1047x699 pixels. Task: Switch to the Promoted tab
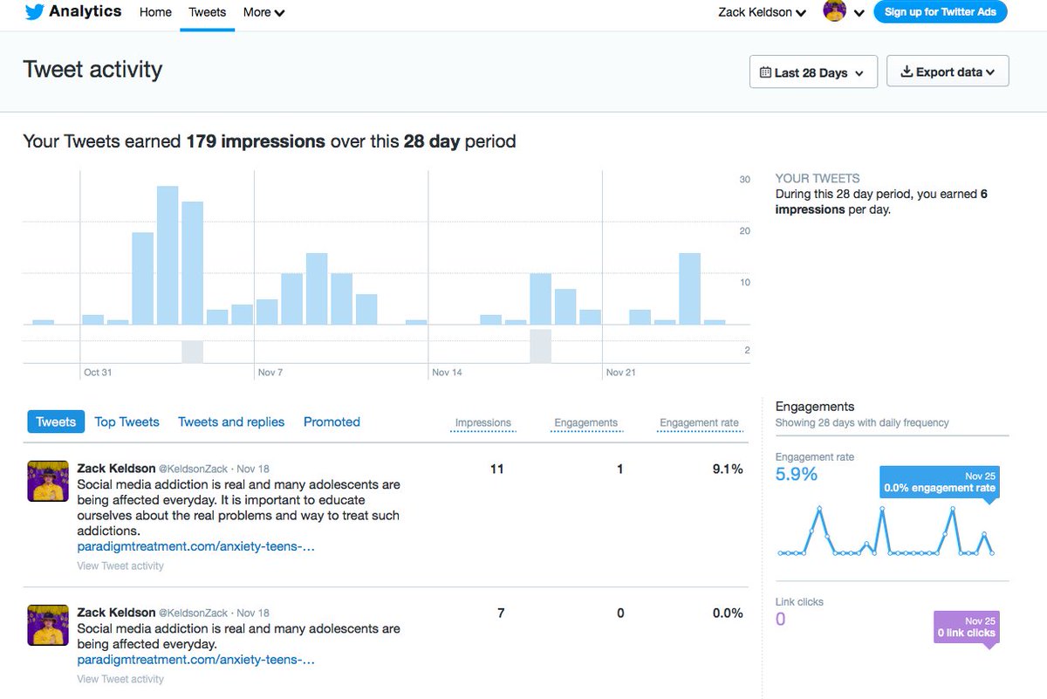click(332, 421)
